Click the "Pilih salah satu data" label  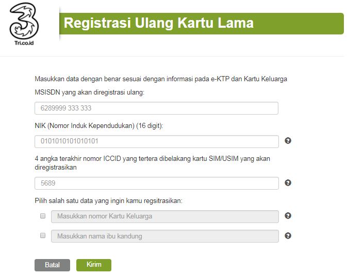(108, 200)
